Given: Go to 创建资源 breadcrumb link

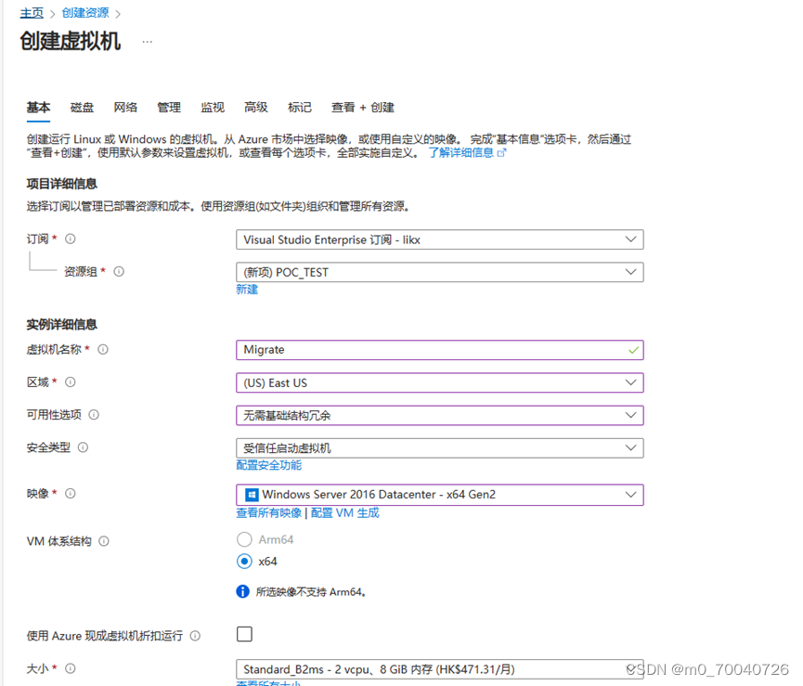Looking at the screenshot, I should coord(85,13).
